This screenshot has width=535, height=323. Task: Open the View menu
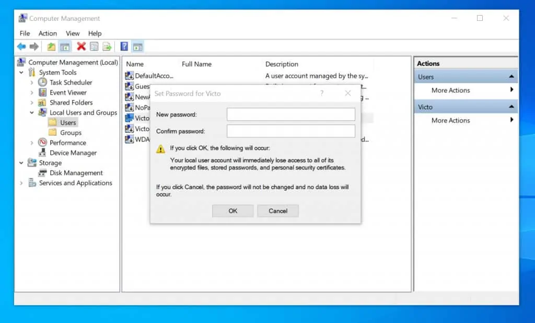point(73,33)
